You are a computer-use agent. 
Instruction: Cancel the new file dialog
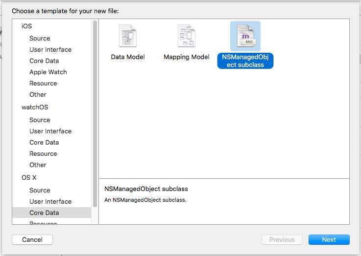point(32,239)
